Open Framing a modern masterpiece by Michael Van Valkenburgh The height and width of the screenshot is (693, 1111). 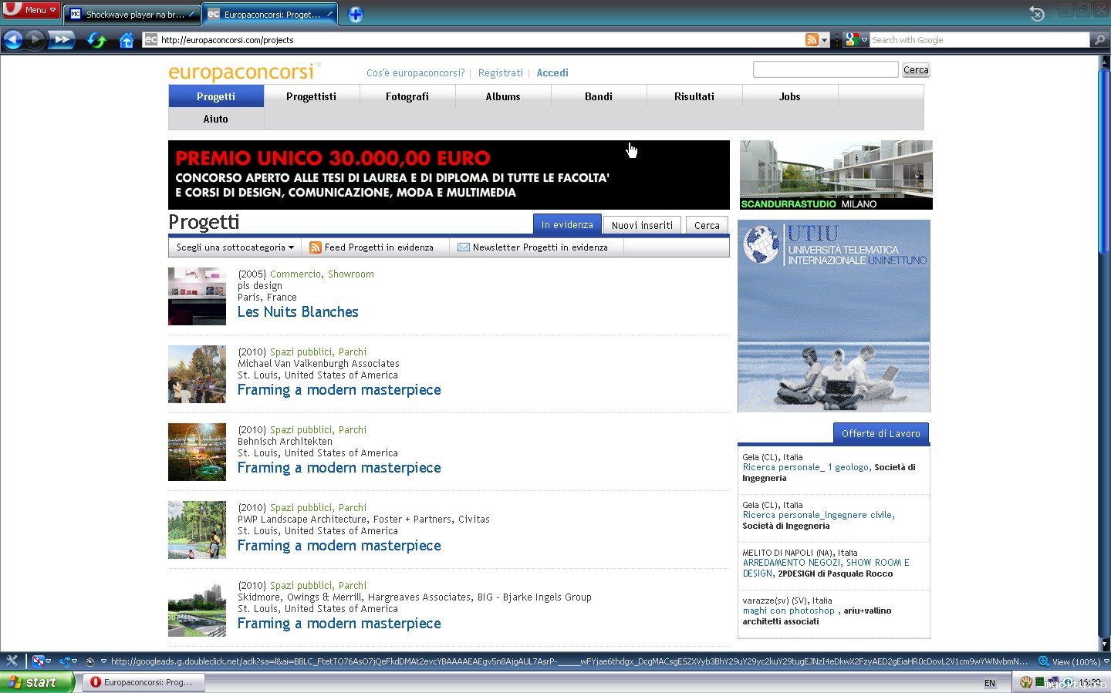pyautogui.click(x=339, y=390)
